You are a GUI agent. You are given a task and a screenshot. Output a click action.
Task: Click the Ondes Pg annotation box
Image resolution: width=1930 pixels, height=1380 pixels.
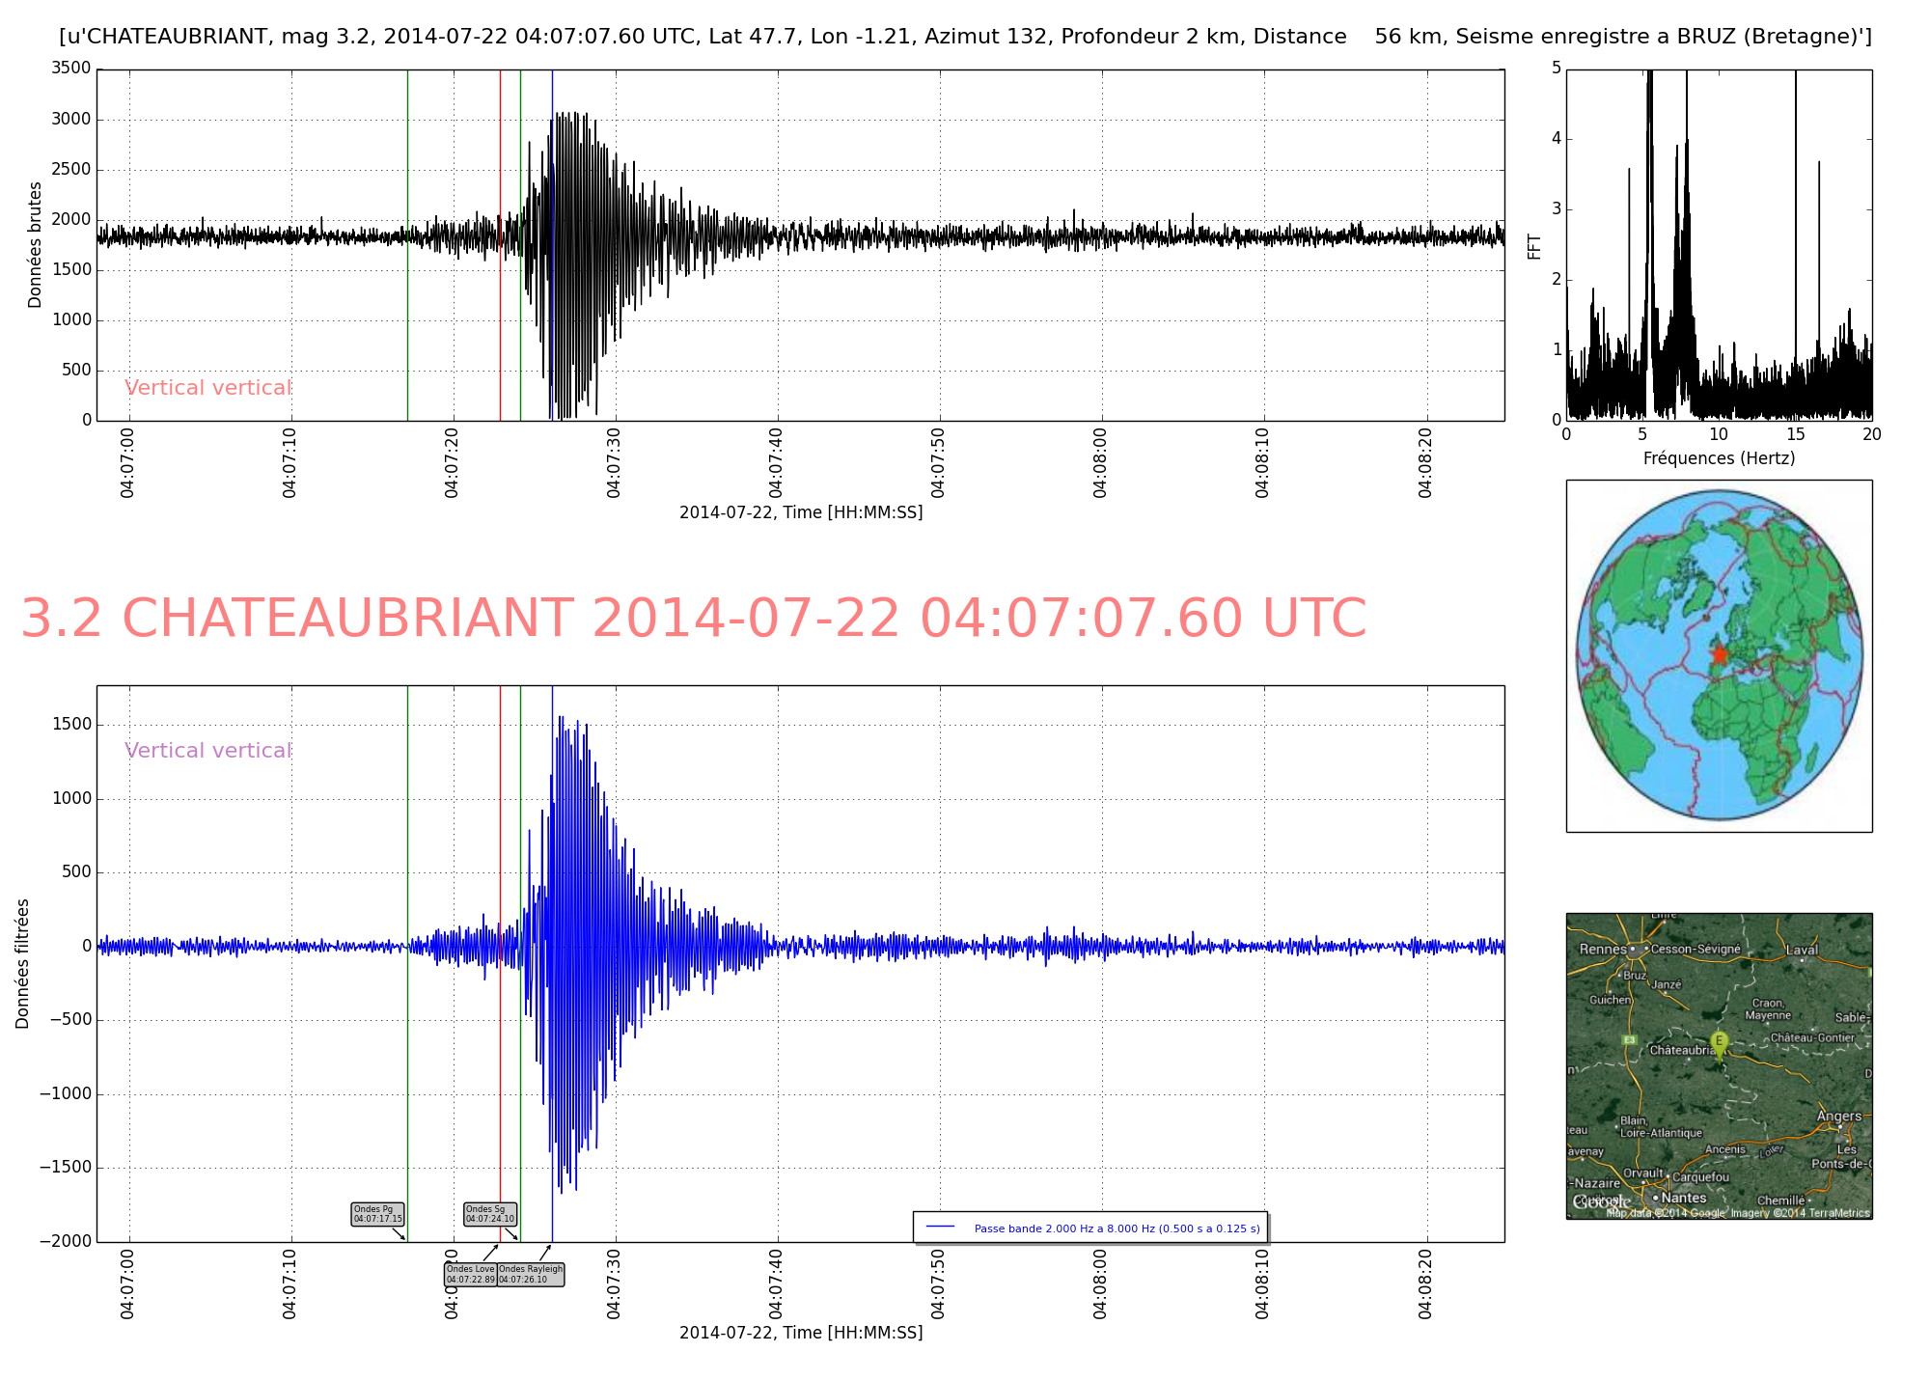pyautogui.click(x=377, y=1214)
